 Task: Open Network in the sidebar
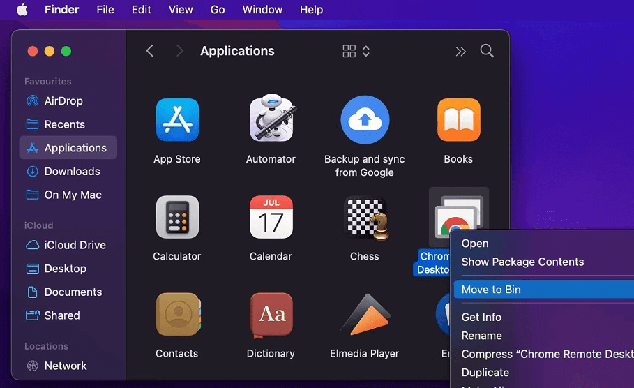[x=68, y=366]
